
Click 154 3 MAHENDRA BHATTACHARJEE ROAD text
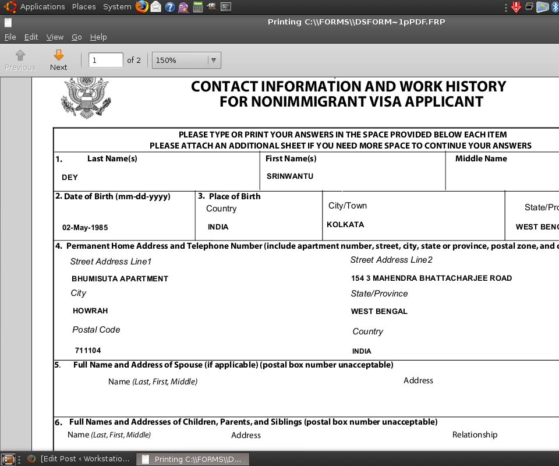tap(431, 278)
